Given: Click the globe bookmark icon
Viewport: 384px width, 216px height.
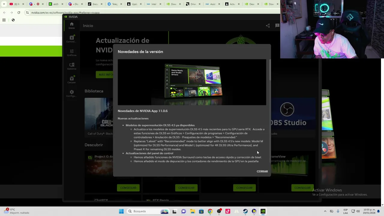Looking at the screenshot, I should click(13, 20).
